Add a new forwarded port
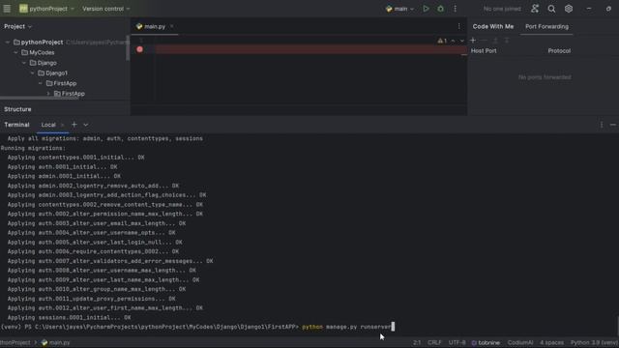The image size is (619, 348). [x=473, y=41]
